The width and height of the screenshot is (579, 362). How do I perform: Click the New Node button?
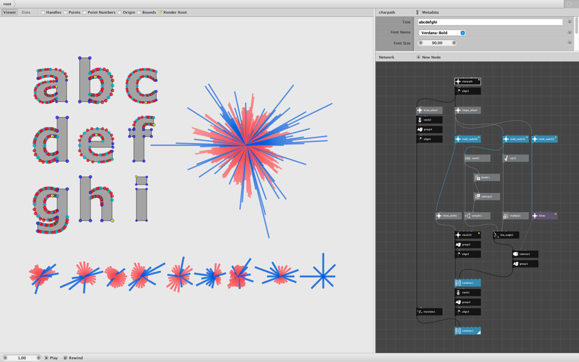428,57
